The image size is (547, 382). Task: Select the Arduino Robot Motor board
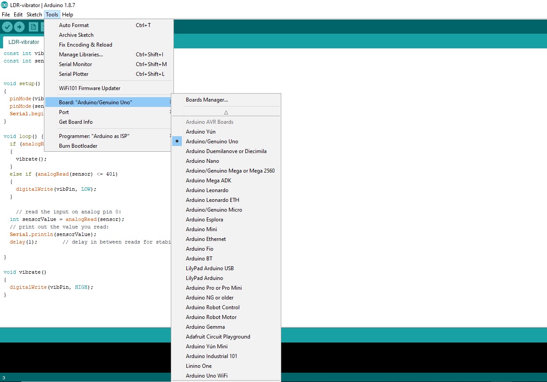tap(226, 317)
